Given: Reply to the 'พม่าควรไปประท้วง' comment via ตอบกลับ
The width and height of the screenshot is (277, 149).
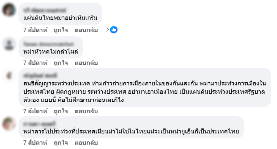Looking at the screenshot, I should tap(86, 143).
